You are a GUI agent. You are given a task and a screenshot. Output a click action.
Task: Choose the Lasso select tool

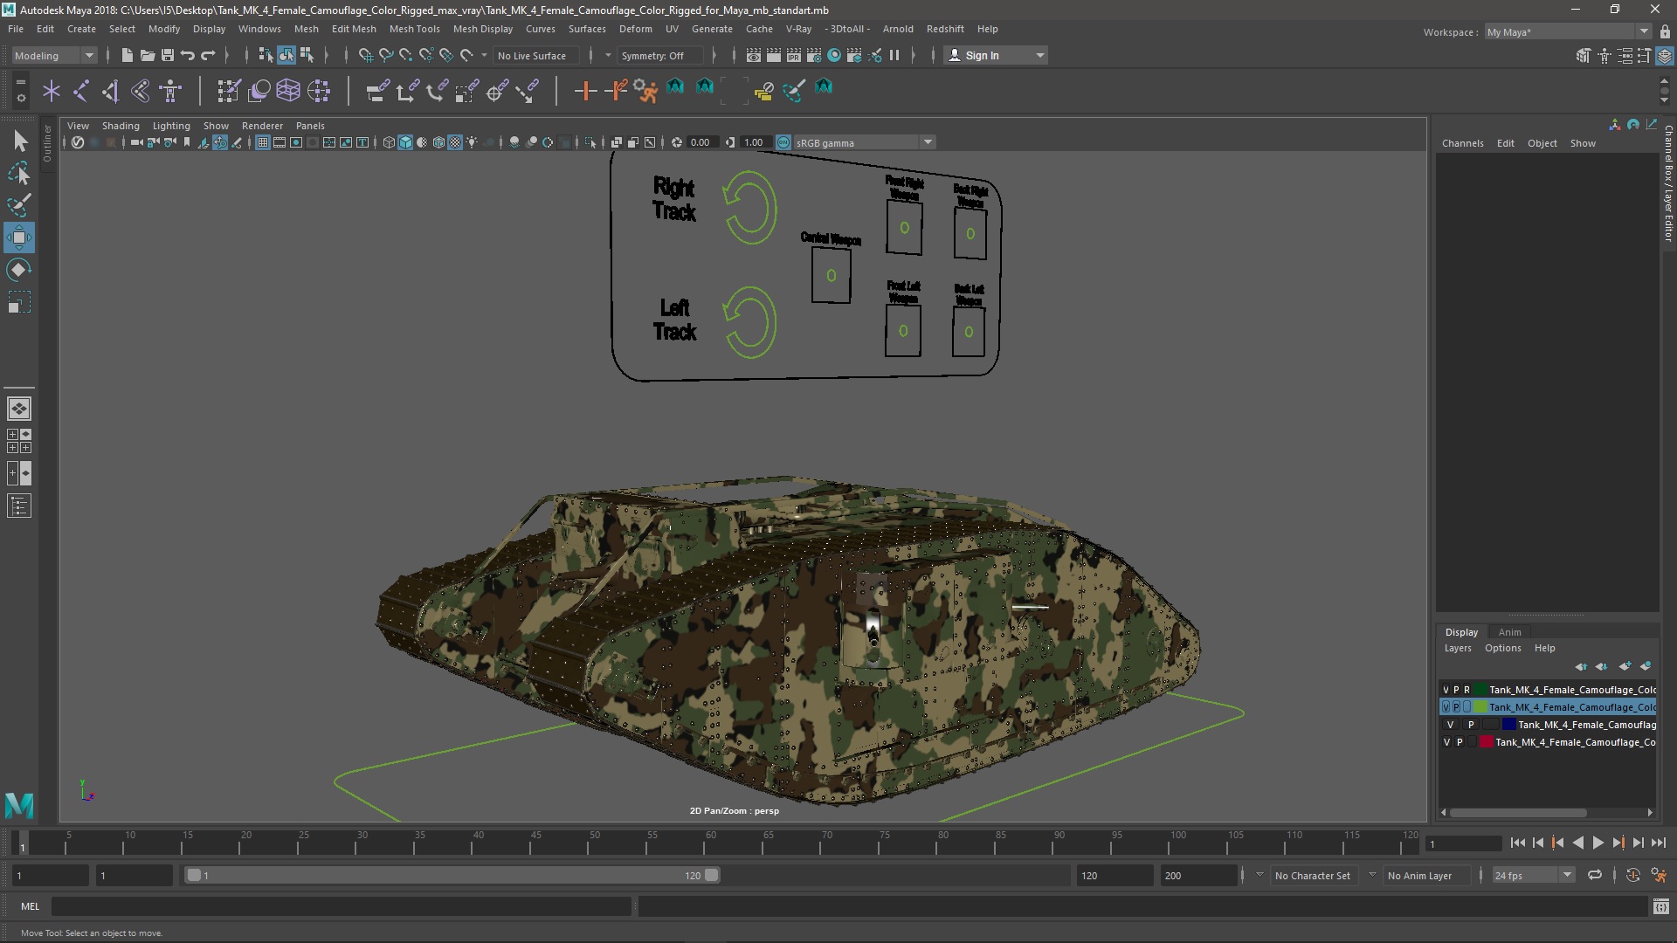tap(19, 173)
